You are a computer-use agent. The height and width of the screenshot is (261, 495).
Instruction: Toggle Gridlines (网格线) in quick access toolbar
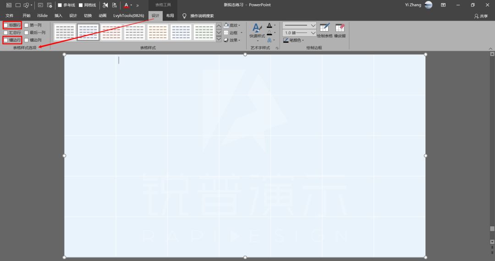point(88,5)
